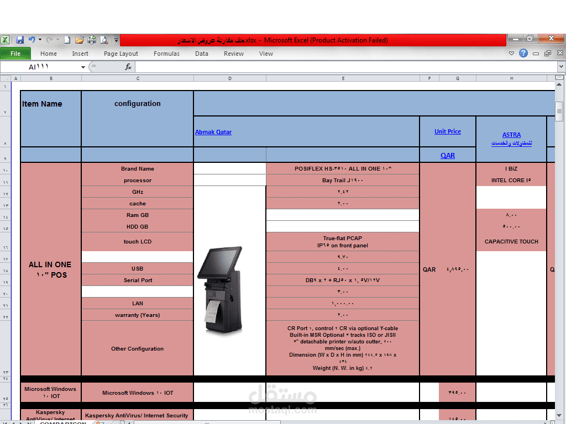Open the Page Layout tab
This screenshot has width=566, height=424.
point(121,54)
